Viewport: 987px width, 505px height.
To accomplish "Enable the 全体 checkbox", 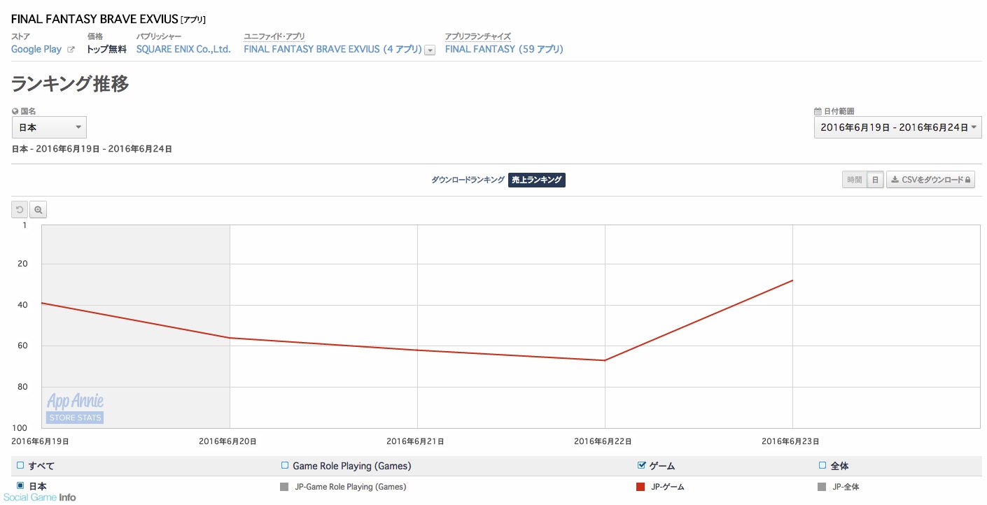I will point(822,466).
